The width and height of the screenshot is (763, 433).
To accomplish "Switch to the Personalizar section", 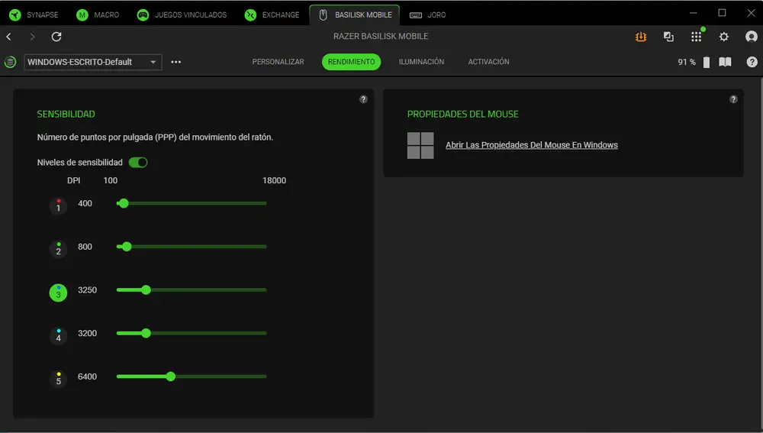I will (x=278, y=62).
